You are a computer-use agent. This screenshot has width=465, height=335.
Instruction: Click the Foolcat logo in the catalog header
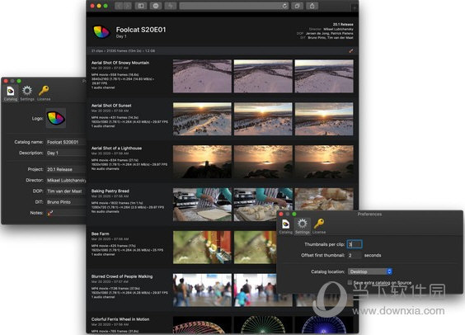(x=101, y=32)
